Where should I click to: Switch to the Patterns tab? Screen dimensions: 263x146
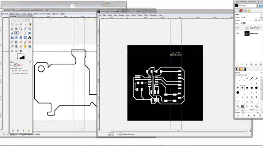click(240, 69)
